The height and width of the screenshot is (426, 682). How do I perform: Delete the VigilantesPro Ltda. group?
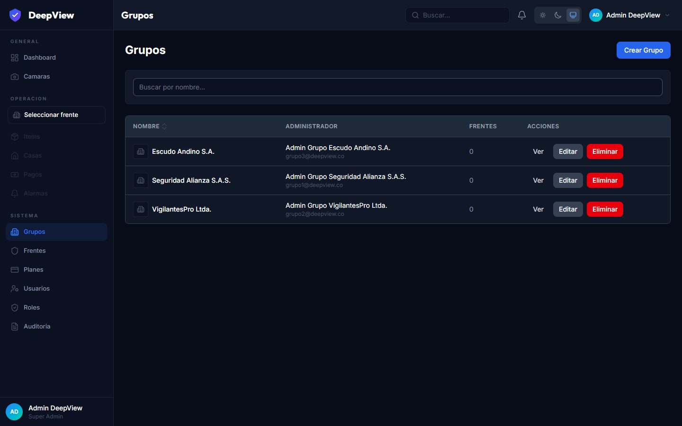tap(605, 209)
